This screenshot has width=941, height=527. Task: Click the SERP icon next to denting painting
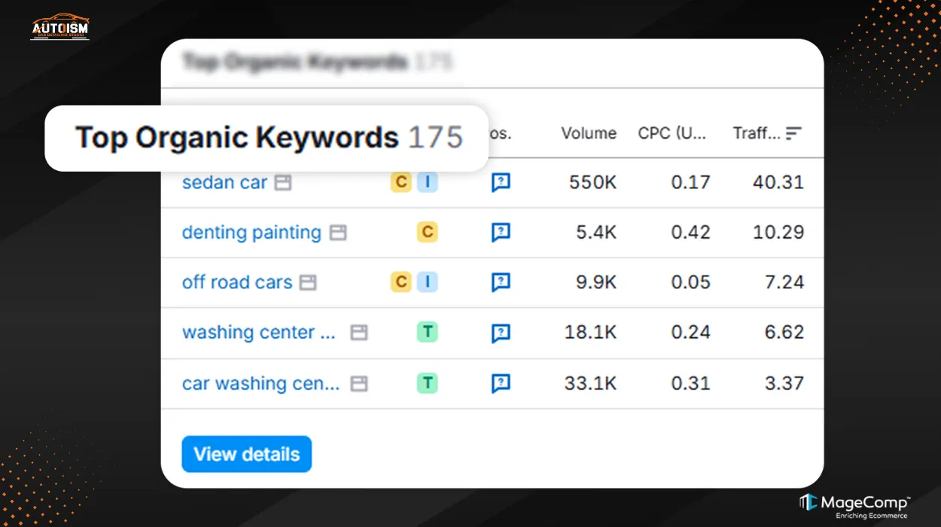pyautogui.click(x=339, y=233)
